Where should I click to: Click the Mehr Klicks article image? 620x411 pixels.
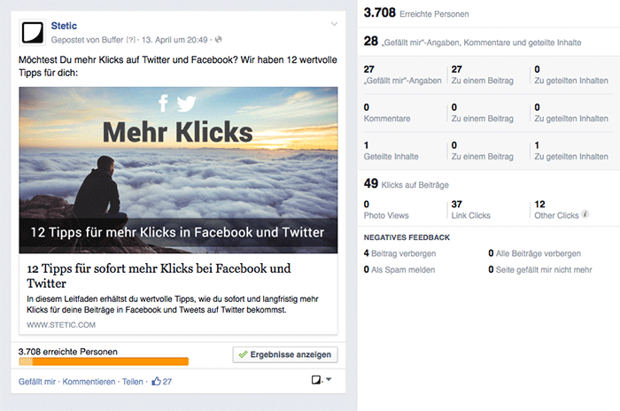pos(178,170)
